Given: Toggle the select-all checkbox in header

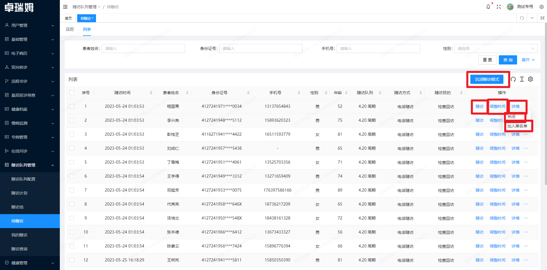Looking at the screenshot, I should [x=72, y=93].
